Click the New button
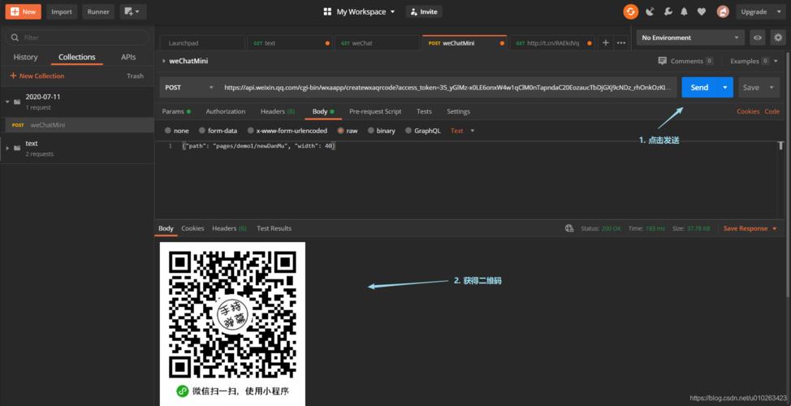The width and height of the screenshot is (791, 406). [x=24, y=11]
